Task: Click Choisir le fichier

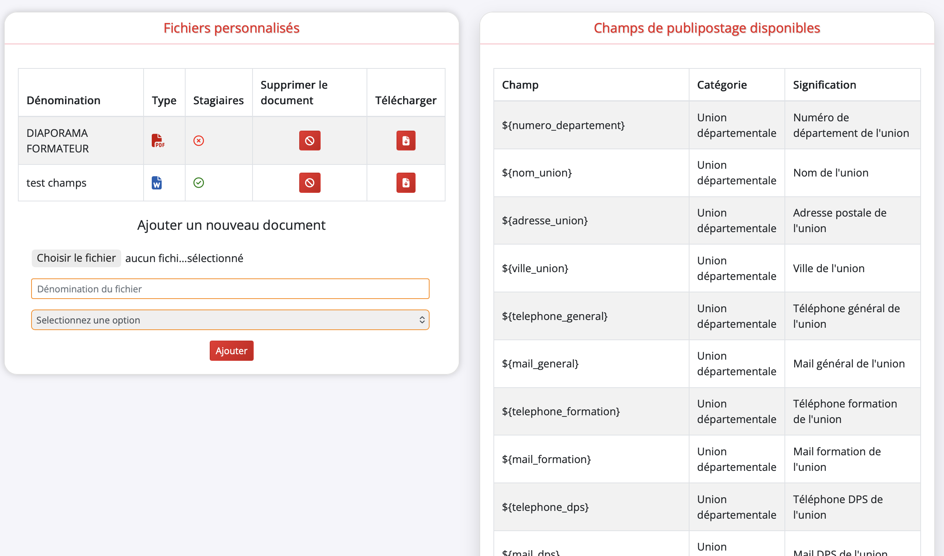Action: 76,258
